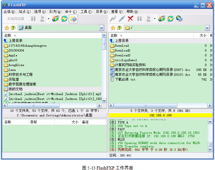Image resolution: width=215 pixels, height=170 pixels.
Task: Open the 队列 menu
Action: pos(56,12)
